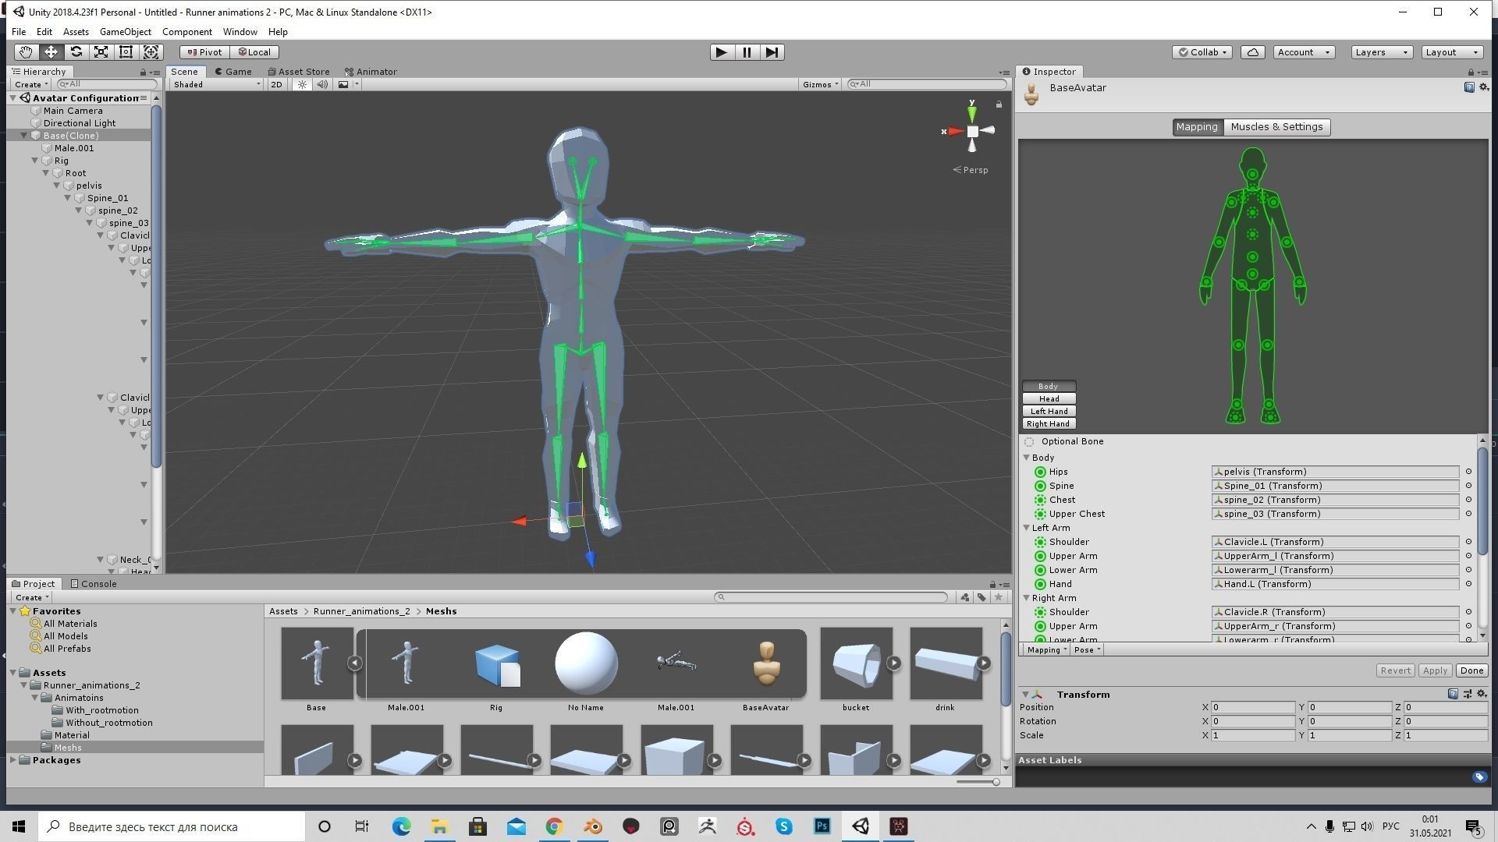1498x842 pixels.
Task: Select the Rect transform tool
Action: click(126, 52)
